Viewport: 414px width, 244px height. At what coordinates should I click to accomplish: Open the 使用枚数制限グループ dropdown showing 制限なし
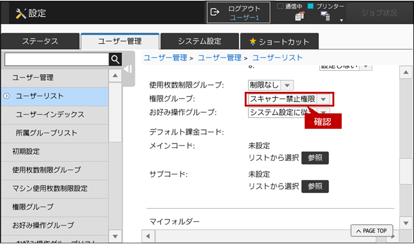click(271, 85)
